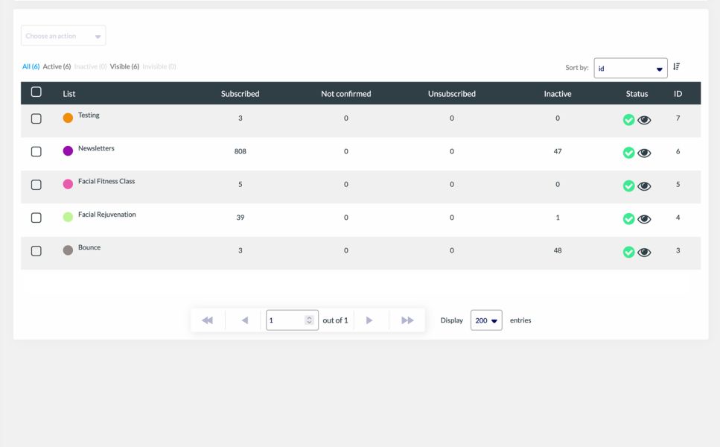Toggle visibility eye for Facial Fitness Class

[x=644, y=186]
